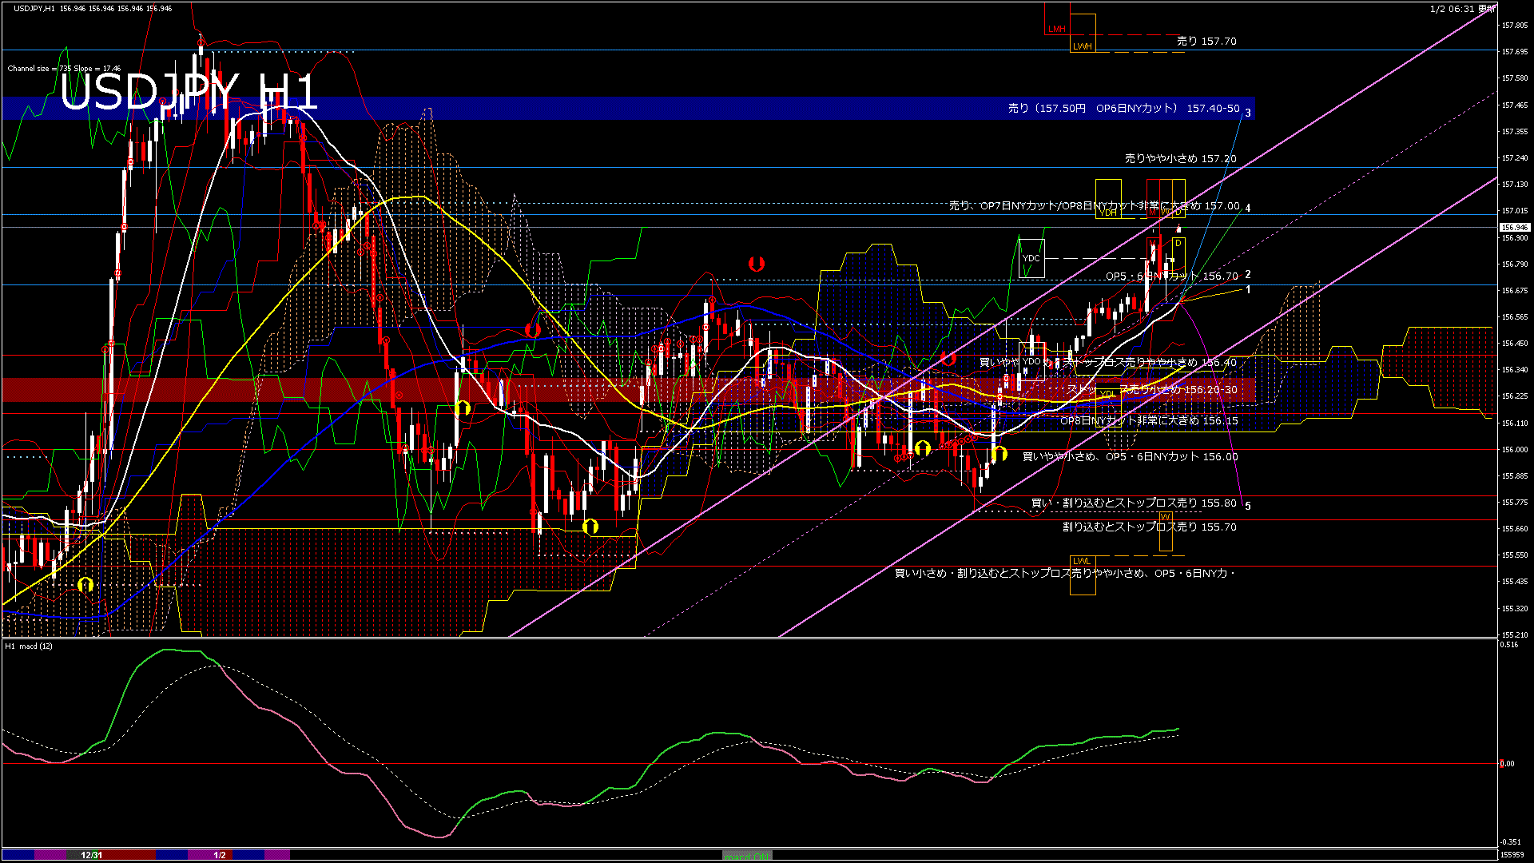Click the 割り込むとストップロス売り 155.70 label
Viewport: 1534px width, 863px height.
tap(1149, 527)
